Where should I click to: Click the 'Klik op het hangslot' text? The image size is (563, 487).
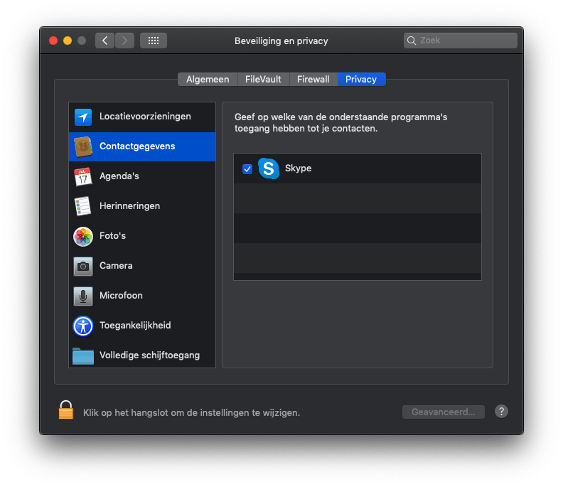pos(192,412)
